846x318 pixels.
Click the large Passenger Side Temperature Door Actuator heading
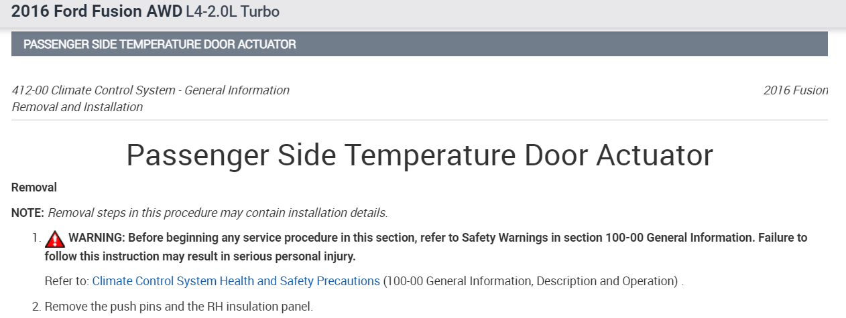pos(419,155)
